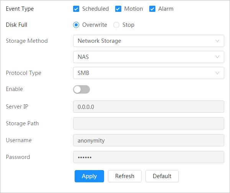Click the Scheduled checkbox label text
The width and height of the screenshot is (230, 193).
[x=95, y=9]
